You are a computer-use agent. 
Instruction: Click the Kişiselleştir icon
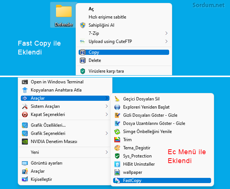(25, 179)
